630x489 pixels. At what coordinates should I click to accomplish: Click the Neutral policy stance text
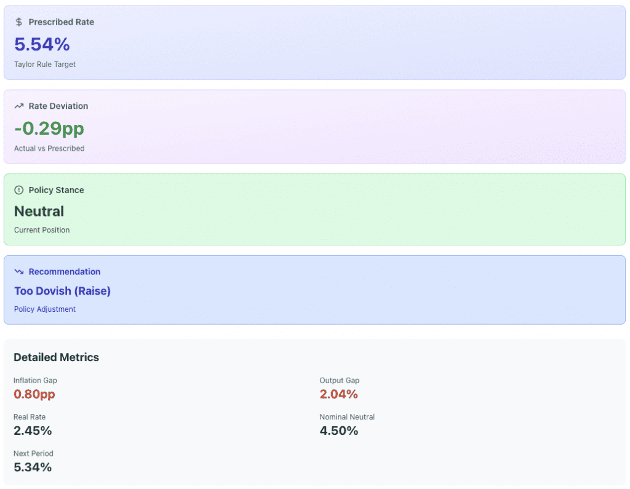point(39,212)
